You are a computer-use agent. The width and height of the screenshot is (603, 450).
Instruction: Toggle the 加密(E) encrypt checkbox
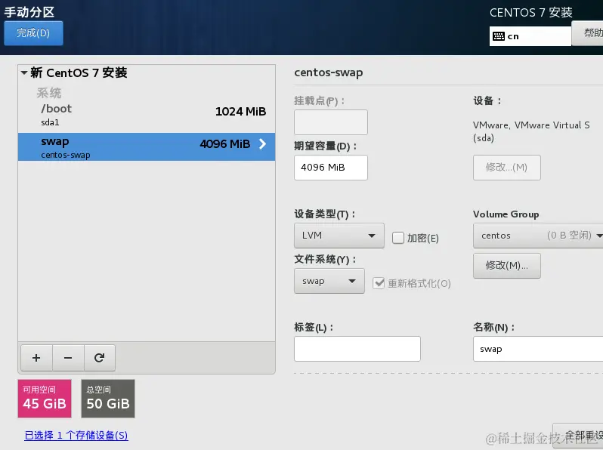398,238
